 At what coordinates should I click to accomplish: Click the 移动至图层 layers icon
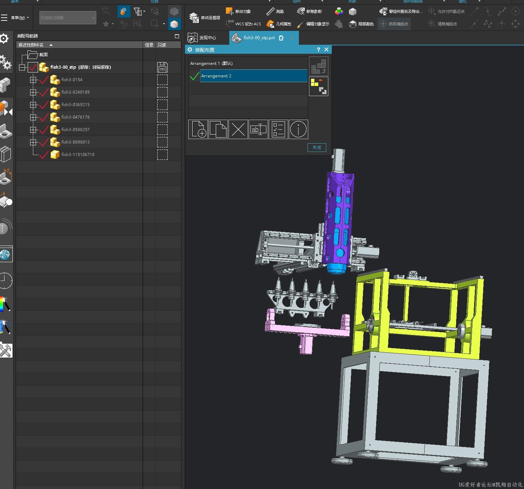[205, 18]
